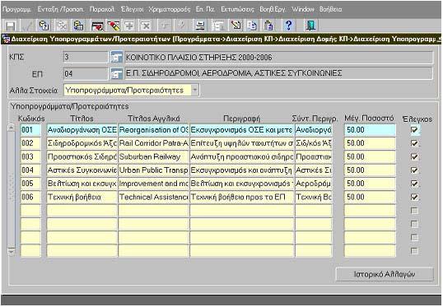Open the Ένταξη/Τροποπ. menu
This screenshot has width=443, height=307.
tap(60, 9)
